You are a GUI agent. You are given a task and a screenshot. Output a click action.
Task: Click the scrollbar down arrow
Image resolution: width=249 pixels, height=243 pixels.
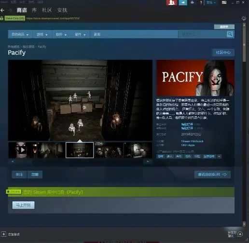tap(244, 224)
